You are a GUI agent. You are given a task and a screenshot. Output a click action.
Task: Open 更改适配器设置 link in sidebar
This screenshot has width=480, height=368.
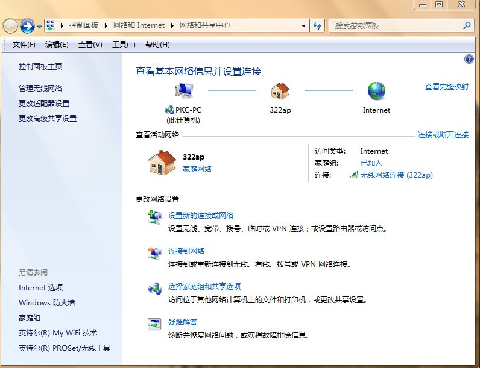pos(44,104)
